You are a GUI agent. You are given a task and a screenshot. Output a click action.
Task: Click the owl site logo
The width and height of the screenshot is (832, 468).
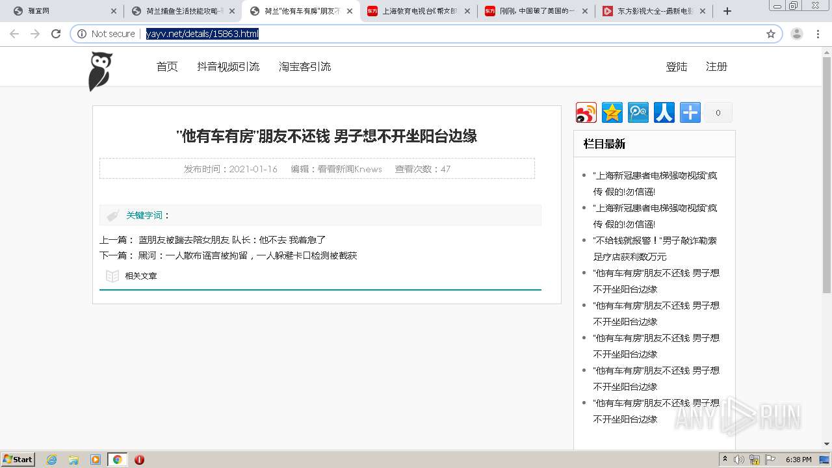[x=100, y=71]
